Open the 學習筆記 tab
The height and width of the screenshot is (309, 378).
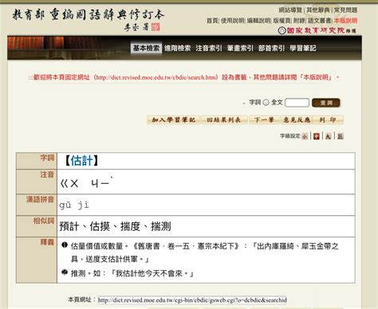[303, 49]
